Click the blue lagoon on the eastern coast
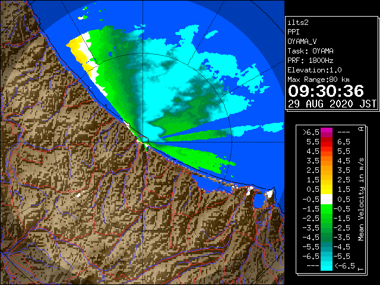This screenshot has width=380, height=285. (259, 200)
